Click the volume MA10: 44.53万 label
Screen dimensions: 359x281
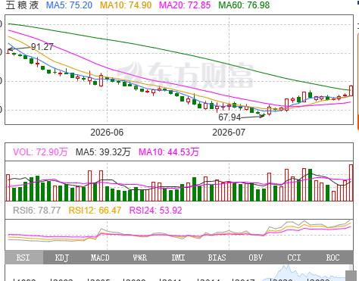(x=169, y=152)
